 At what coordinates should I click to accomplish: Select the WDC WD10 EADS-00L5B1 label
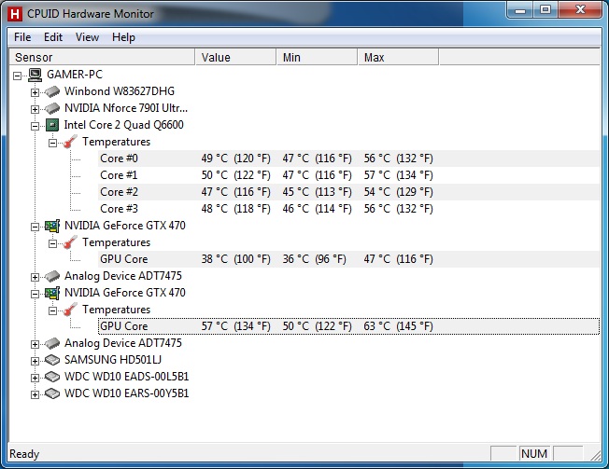point(126,377)
